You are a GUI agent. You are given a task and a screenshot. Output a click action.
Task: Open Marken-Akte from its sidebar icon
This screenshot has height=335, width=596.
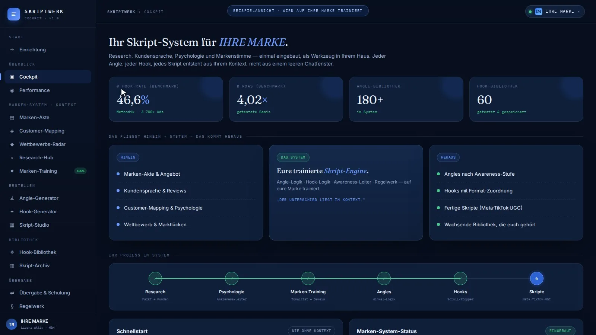click(x=12, y=118)
